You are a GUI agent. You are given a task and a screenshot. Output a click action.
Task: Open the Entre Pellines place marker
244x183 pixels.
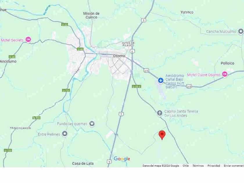65,134
